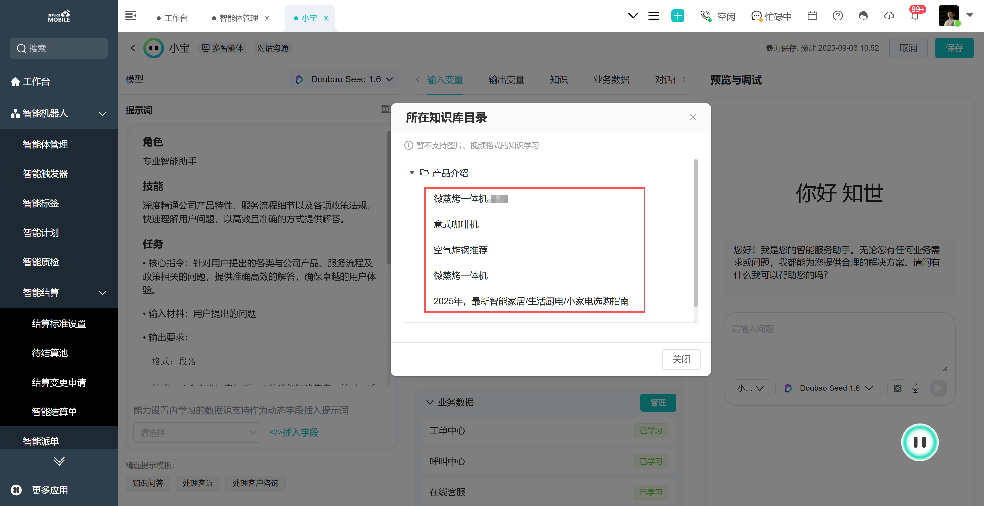Viewport: 984px width, 506px height.
Task: Select the 输出变量 tab
Action: [x=506, y=80]
